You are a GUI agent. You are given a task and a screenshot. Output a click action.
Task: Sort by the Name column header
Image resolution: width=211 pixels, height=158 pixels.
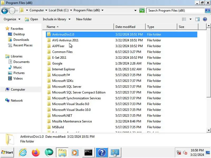point(78,27)
